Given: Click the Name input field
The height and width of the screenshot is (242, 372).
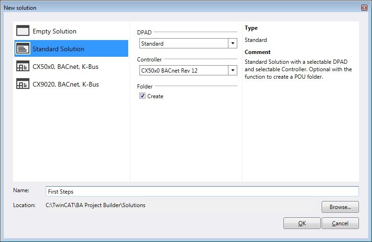Looking at the screenshot, I should [202, 191].
